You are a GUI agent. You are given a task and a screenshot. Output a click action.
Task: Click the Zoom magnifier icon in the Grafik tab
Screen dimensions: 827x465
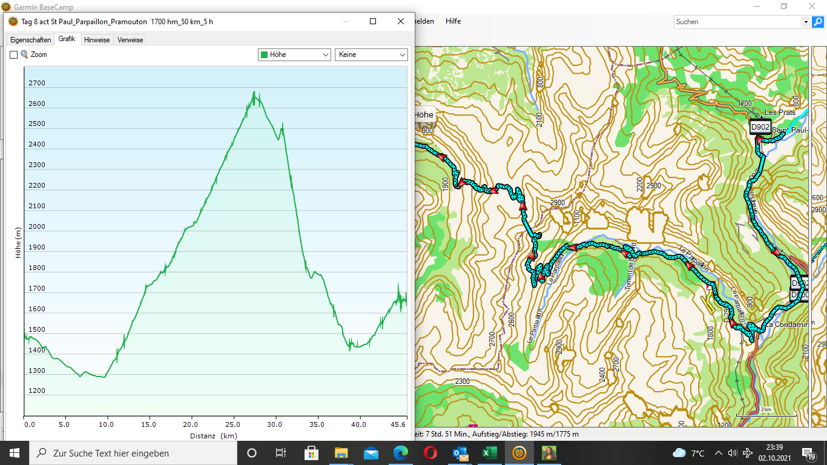point(24,54)
